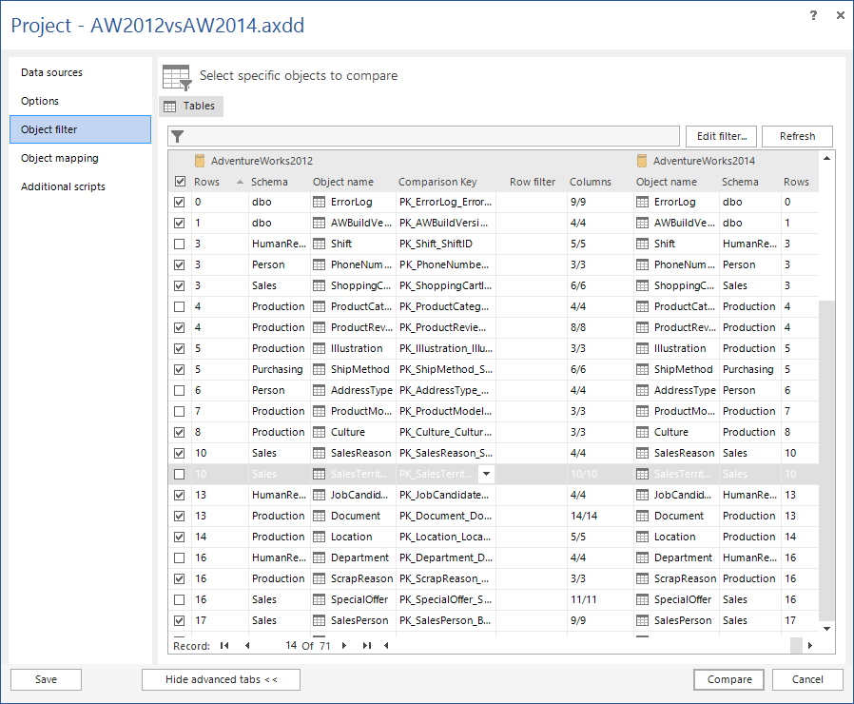Check the AddressType row checkbox

point(179,391)
